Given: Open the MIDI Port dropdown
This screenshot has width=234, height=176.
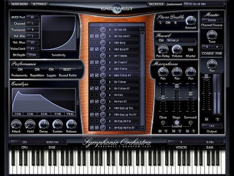Looking at the screenshot, I should (33, 17).
